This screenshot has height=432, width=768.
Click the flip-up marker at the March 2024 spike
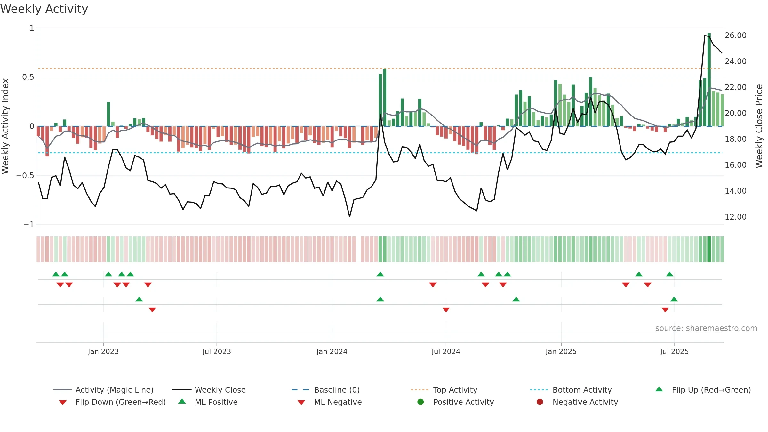(380, 274)
